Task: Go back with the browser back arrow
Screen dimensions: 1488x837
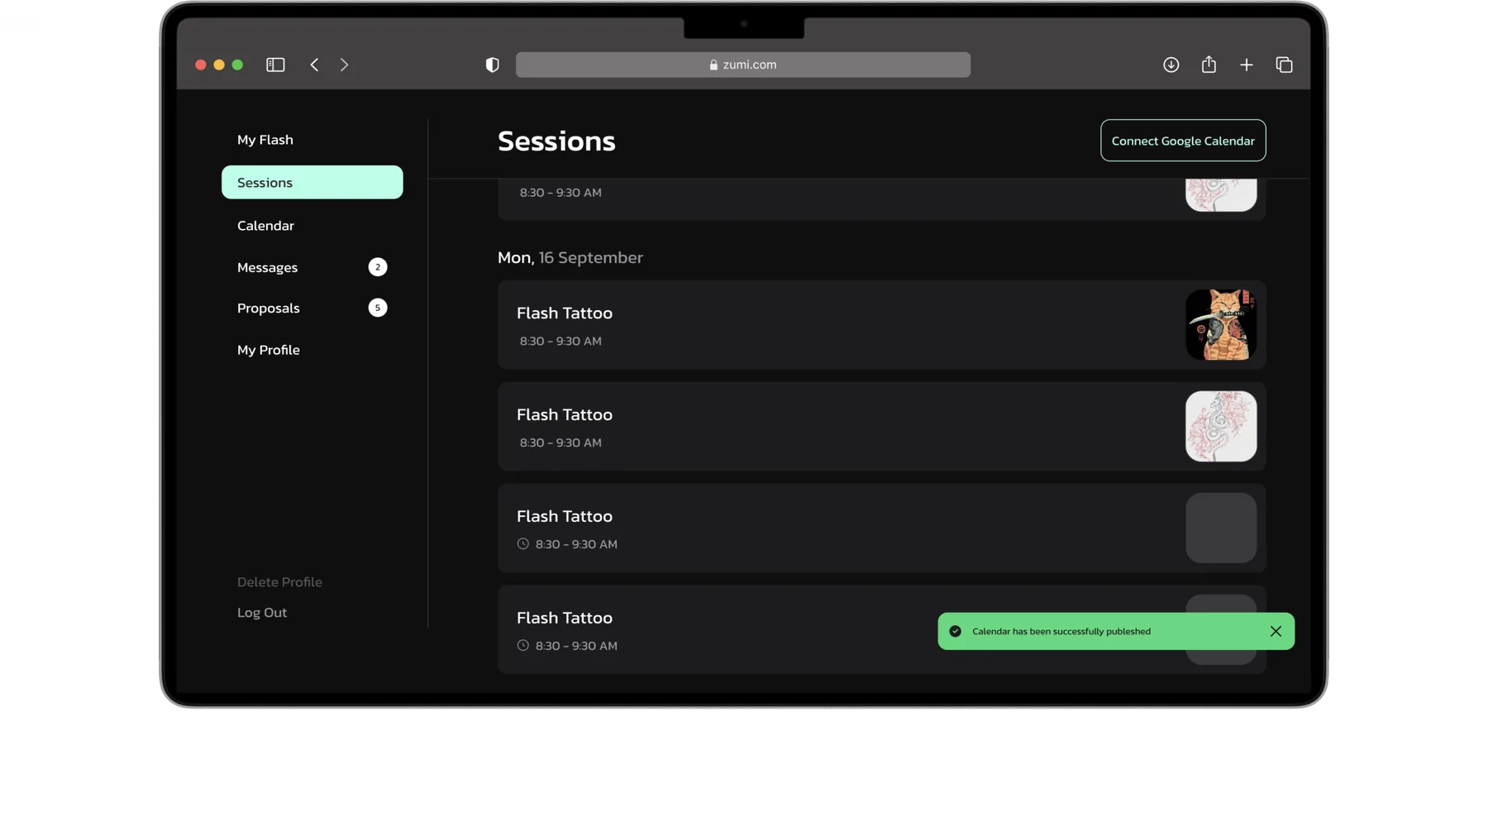Action: point(314,65)
